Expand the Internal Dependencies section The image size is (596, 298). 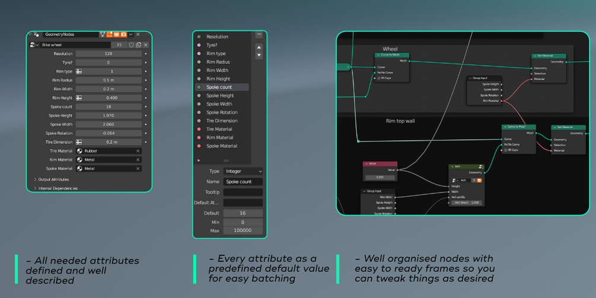click(x=56, y=188)
